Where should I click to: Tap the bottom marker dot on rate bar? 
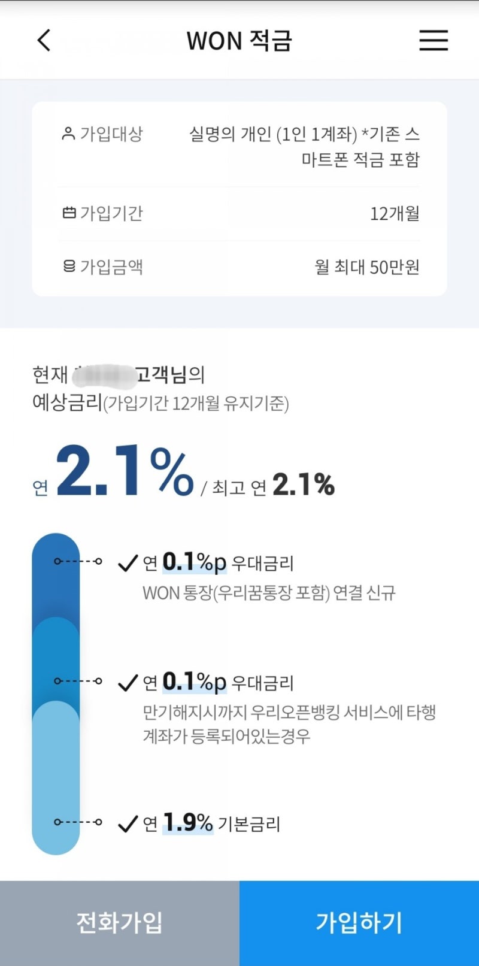pyautogui.click(x=58, y=822)
